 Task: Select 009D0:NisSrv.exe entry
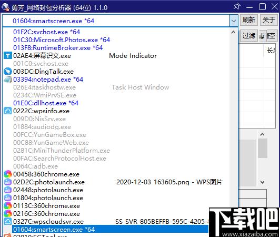(x=116, y=118)
